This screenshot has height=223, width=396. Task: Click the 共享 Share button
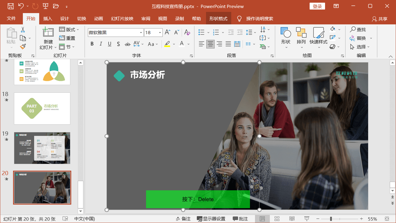point(380,19)
